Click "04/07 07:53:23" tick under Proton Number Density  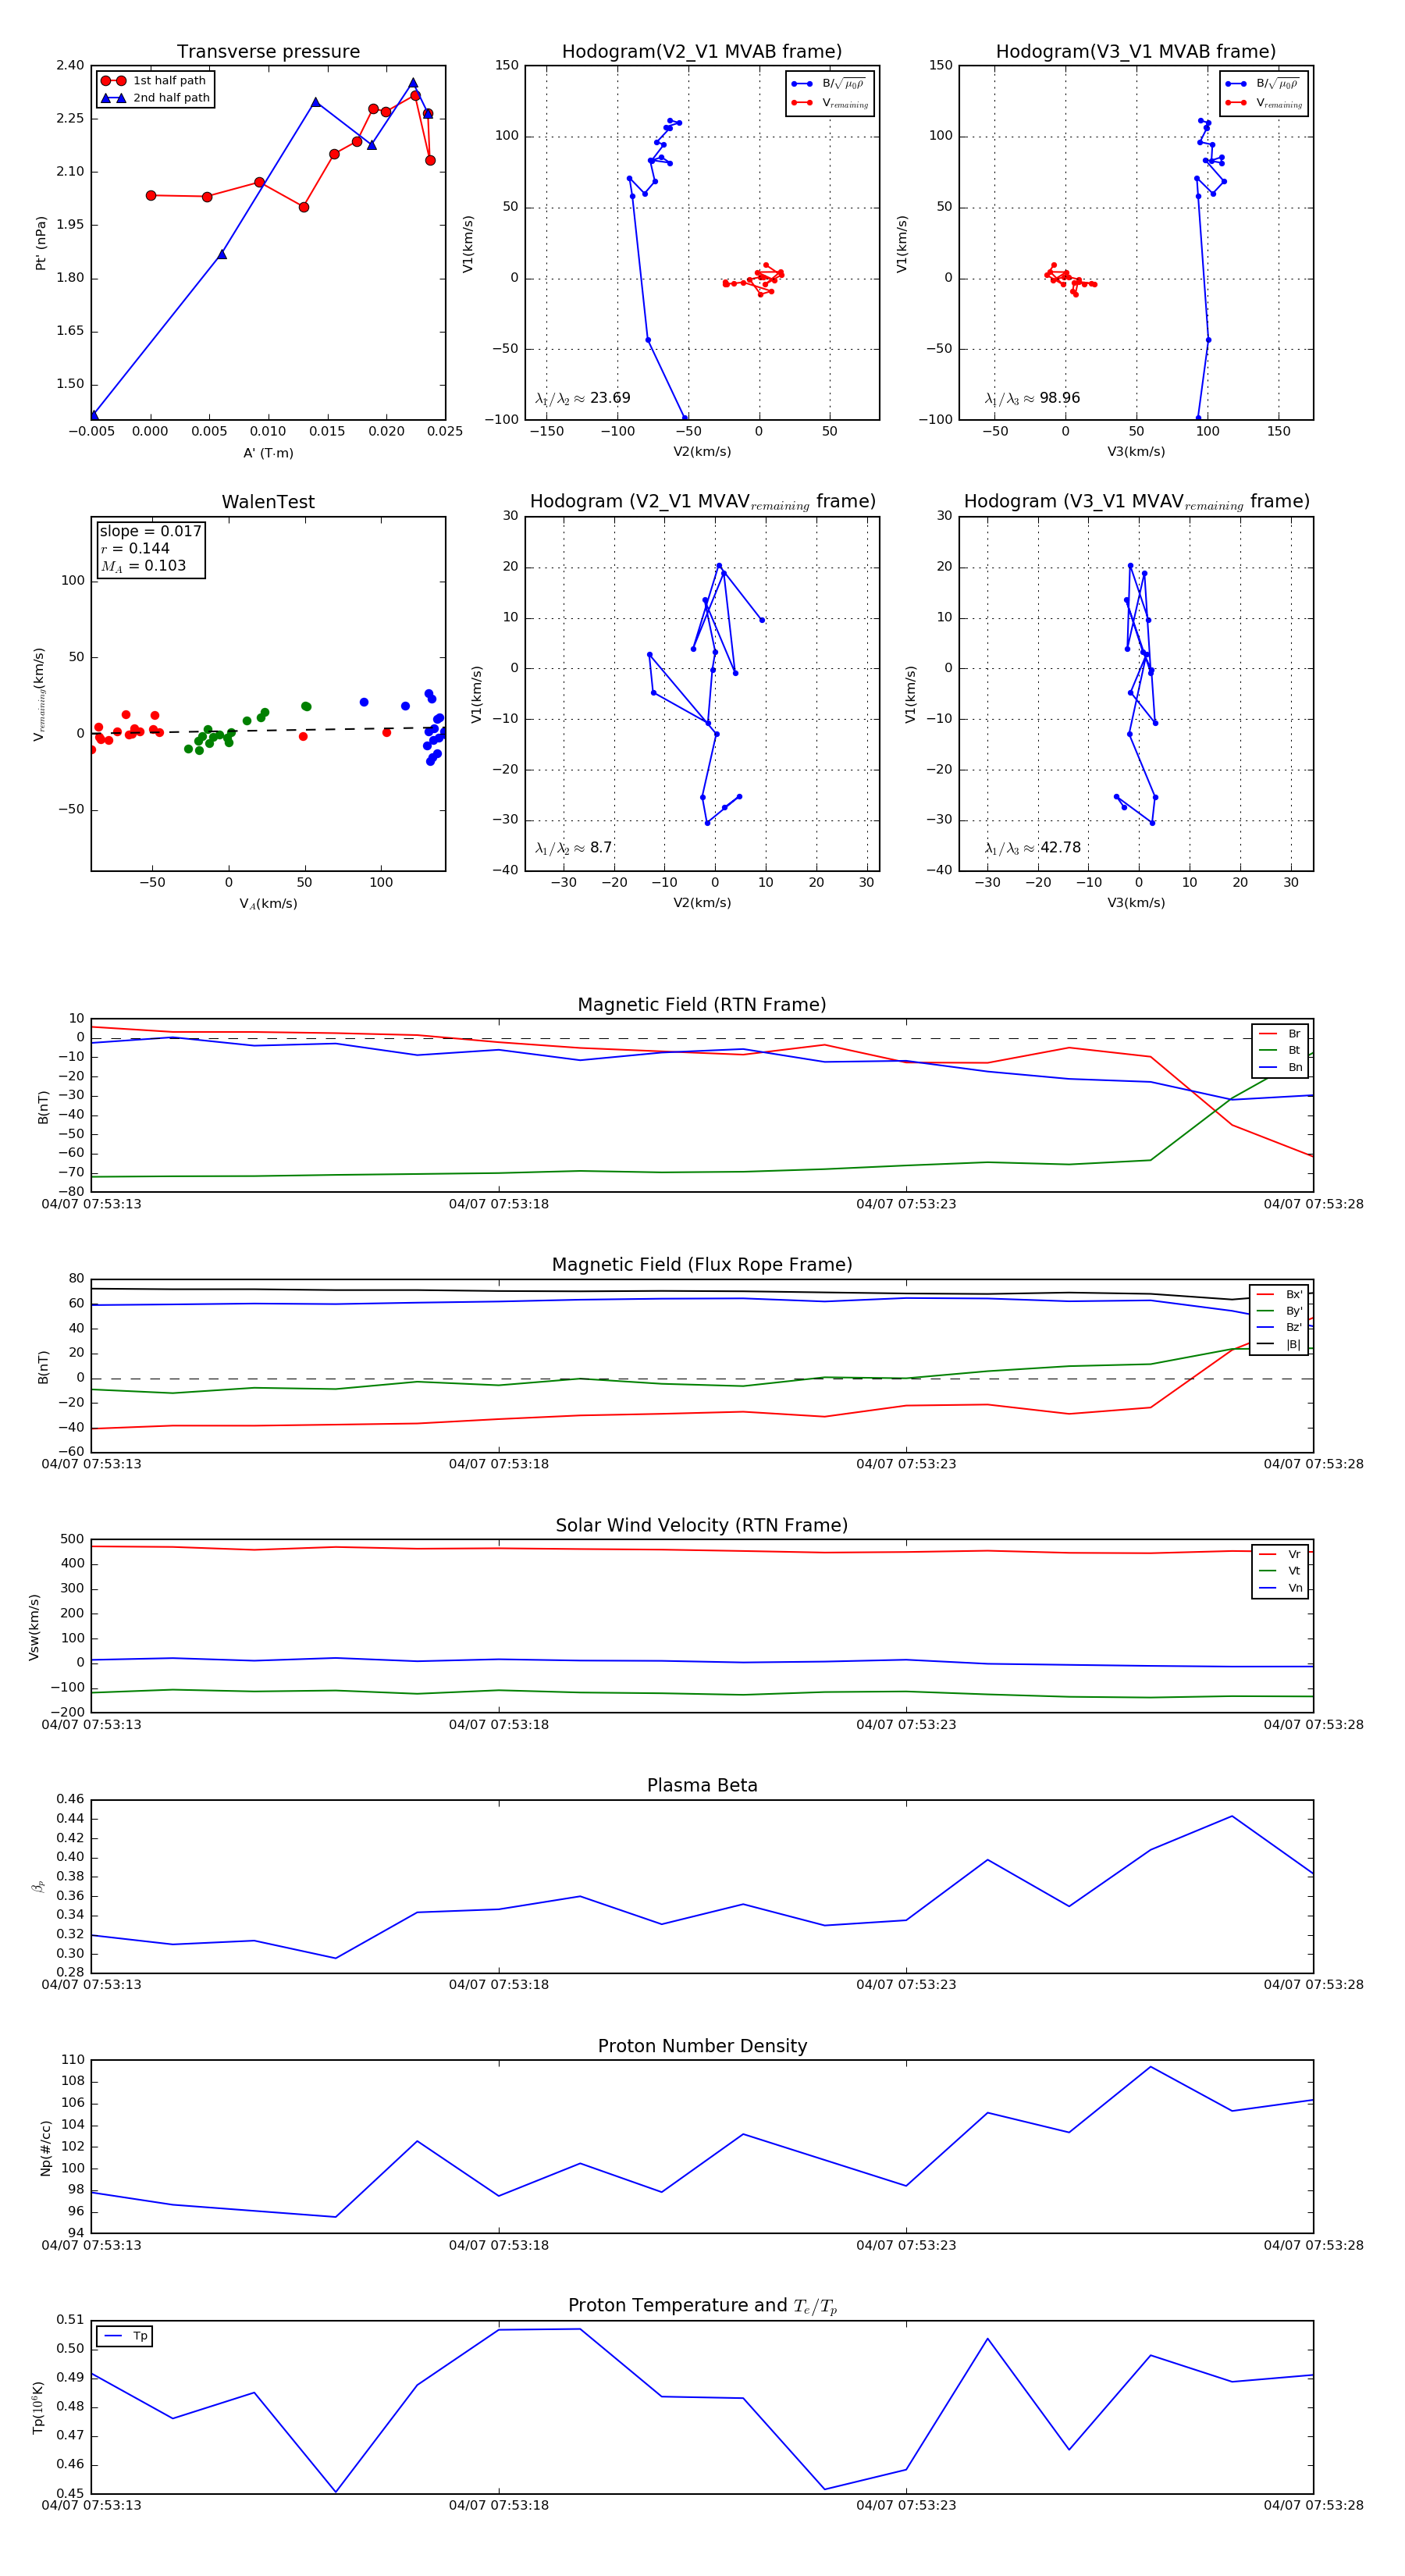[x=906, y=2245]
